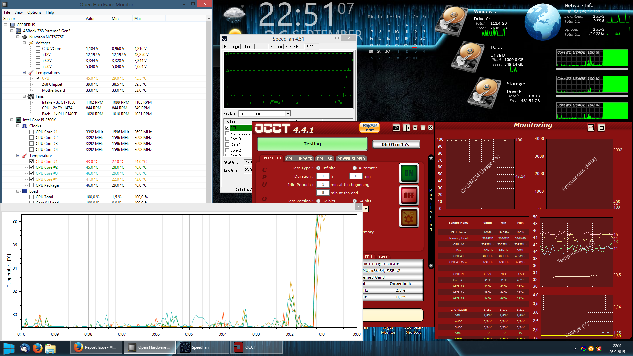Uncheck the CPU temperature checkbox under Nuvoton

pos(38,78)
